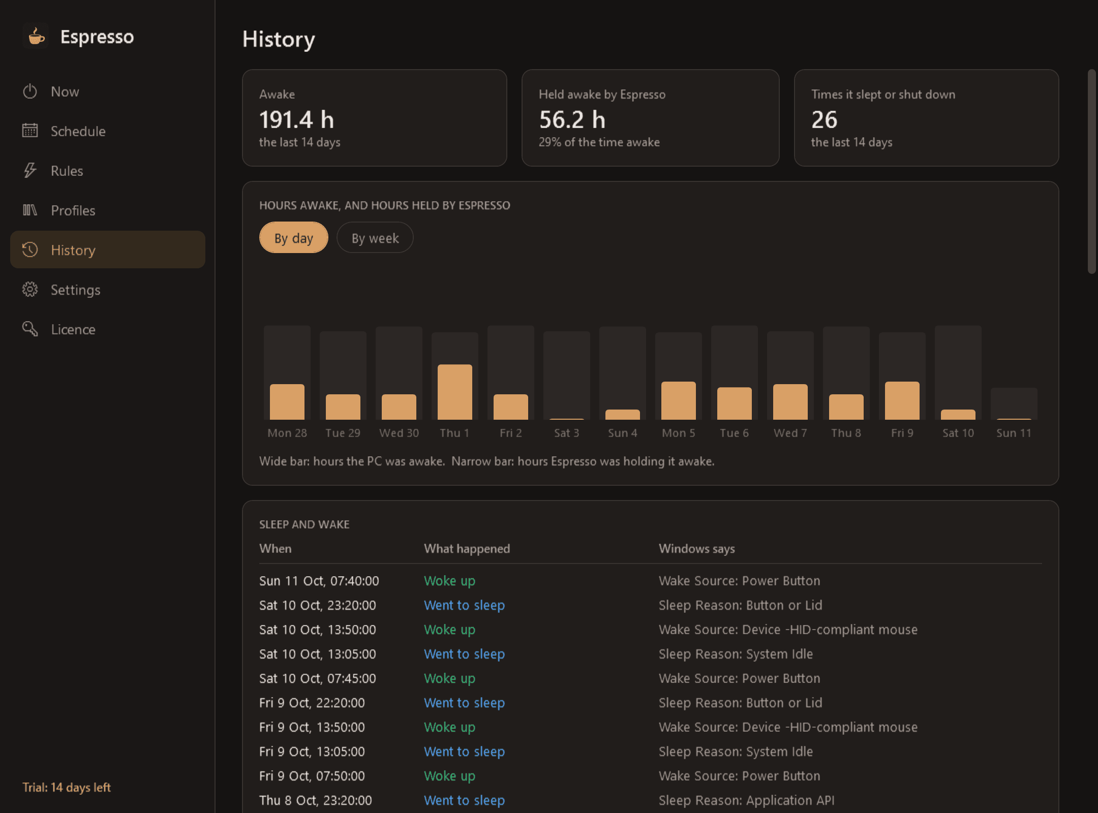The height and width of the screenshot is (813, 1098).
Task: Click the What happened column header
Action: [467, 549]
